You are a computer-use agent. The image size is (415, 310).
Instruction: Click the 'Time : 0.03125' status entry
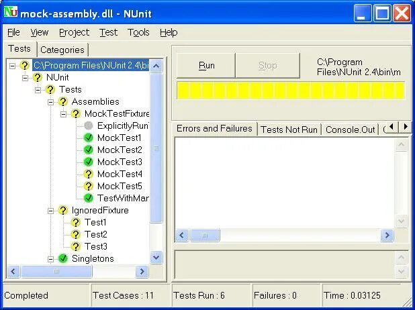click(x=363, y=295)
